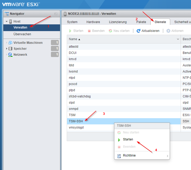Select the ntpd service row
The height and width of the screenshot is (170, 191).
[x=124, y=78]
